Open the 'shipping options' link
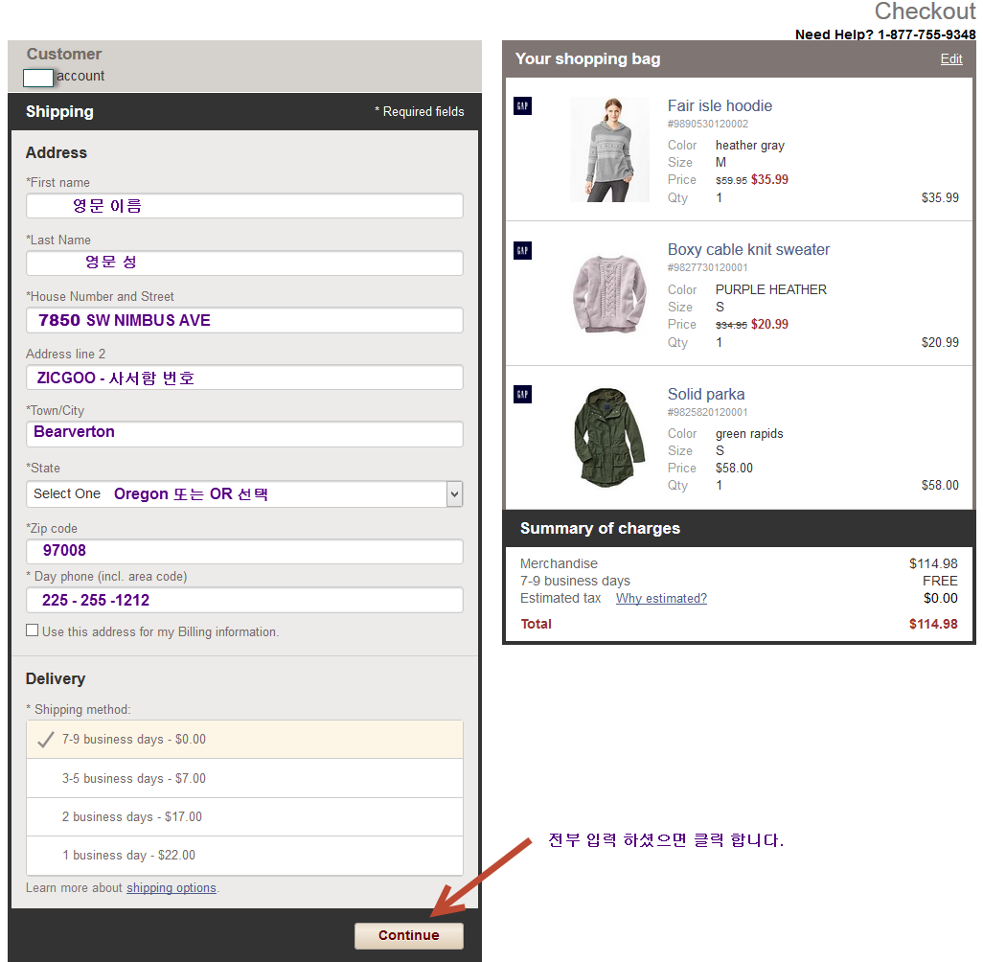This screenshot has height=962, width=983. [171, 888]
